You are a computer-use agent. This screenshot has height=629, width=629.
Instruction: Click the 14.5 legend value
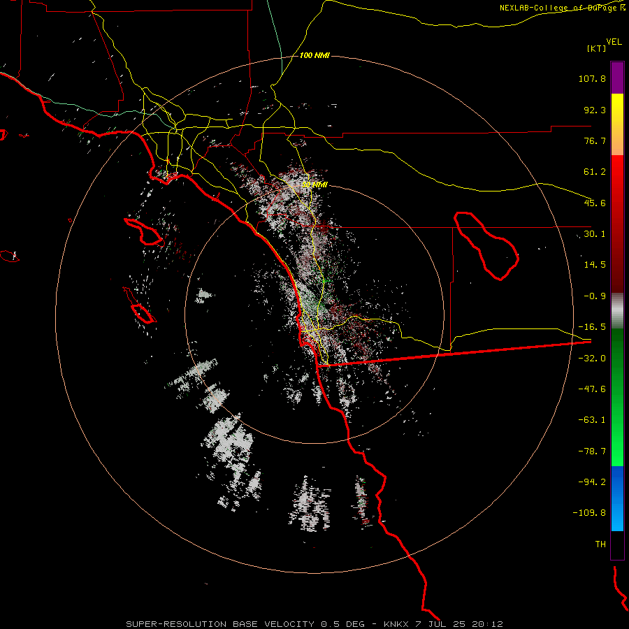click(595, 265)
